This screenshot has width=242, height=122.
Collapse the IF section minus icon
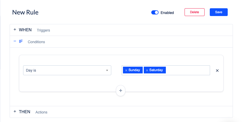point(15,41)
